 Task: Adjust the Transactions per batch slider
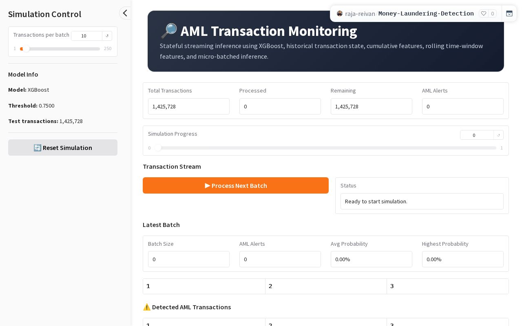coord(60,49)
